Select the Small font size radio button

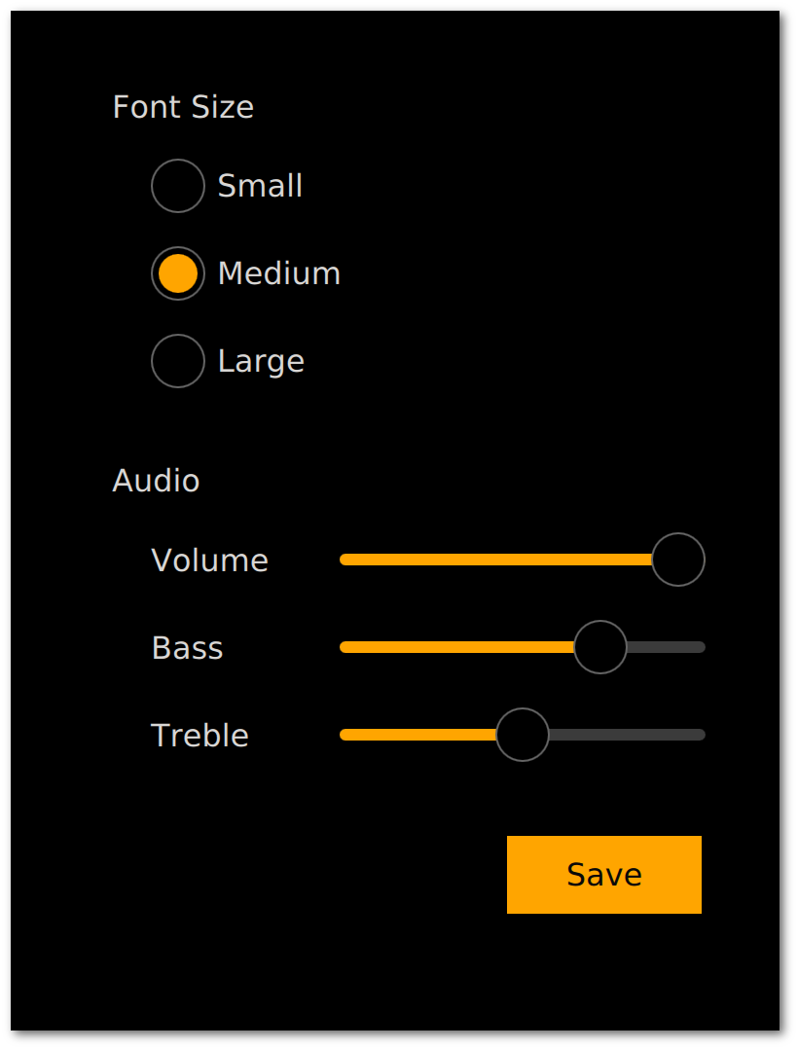click(178, 186)
